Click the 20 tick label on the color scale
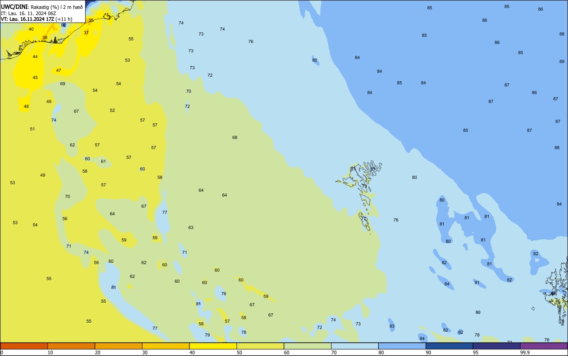This screenshot has width=568, height=356. [98, 352]
